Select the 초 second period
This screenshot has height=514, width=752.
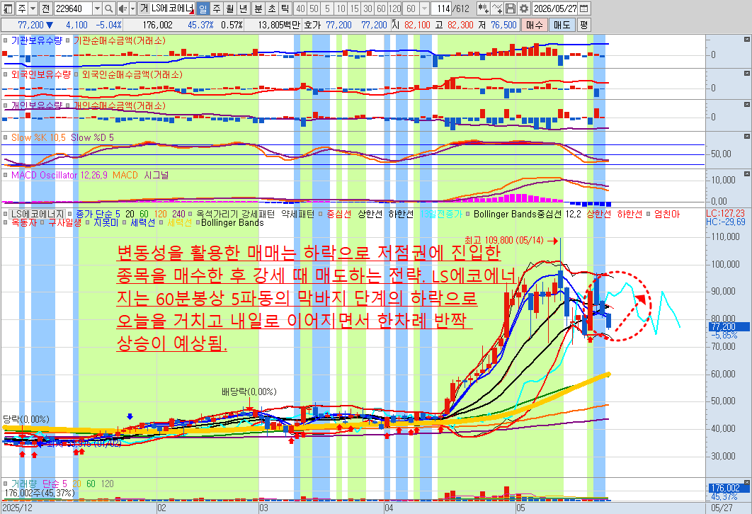[271, 8]
